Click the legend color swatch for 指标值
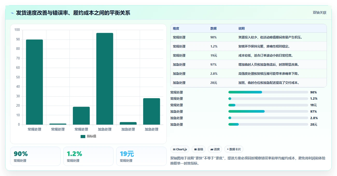 click(x=83, y=136)
